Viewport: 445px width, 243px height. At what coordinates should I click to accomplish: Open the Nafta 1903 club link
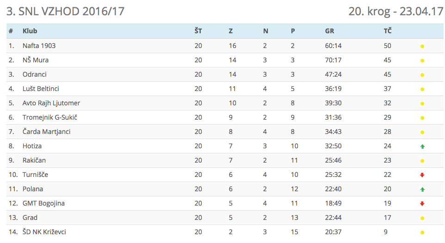[x=39, y=46]
